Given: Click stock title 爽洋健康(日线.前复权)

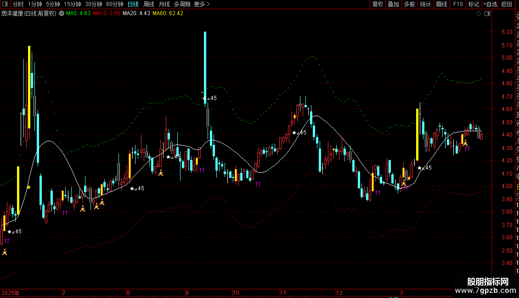Looking at the screenshot, I should 29,14.
